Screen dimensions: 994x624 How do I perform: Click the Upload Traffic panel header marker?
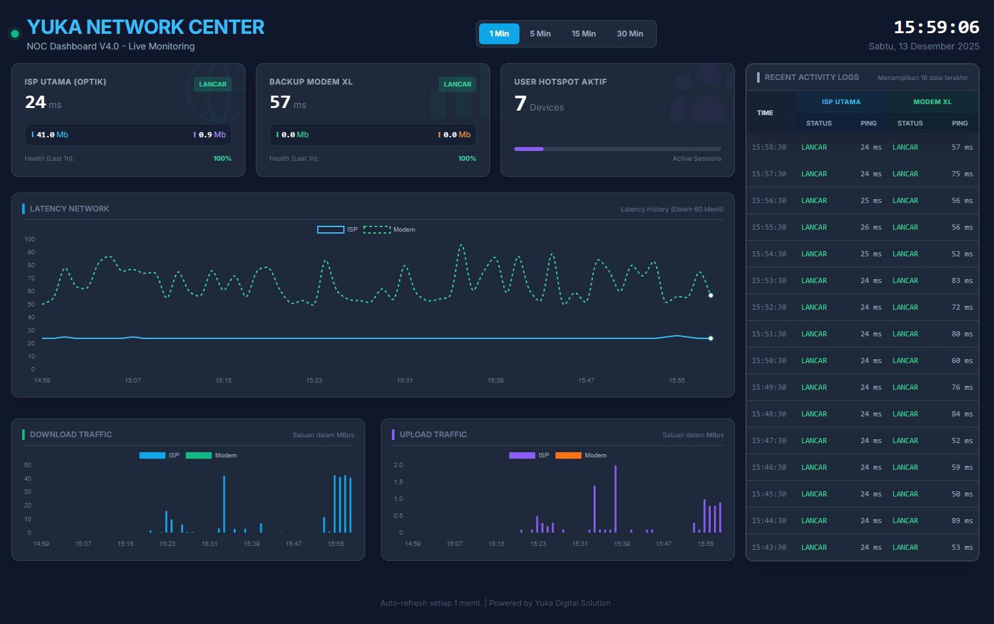pyautogui.click(x=394, y=434)
